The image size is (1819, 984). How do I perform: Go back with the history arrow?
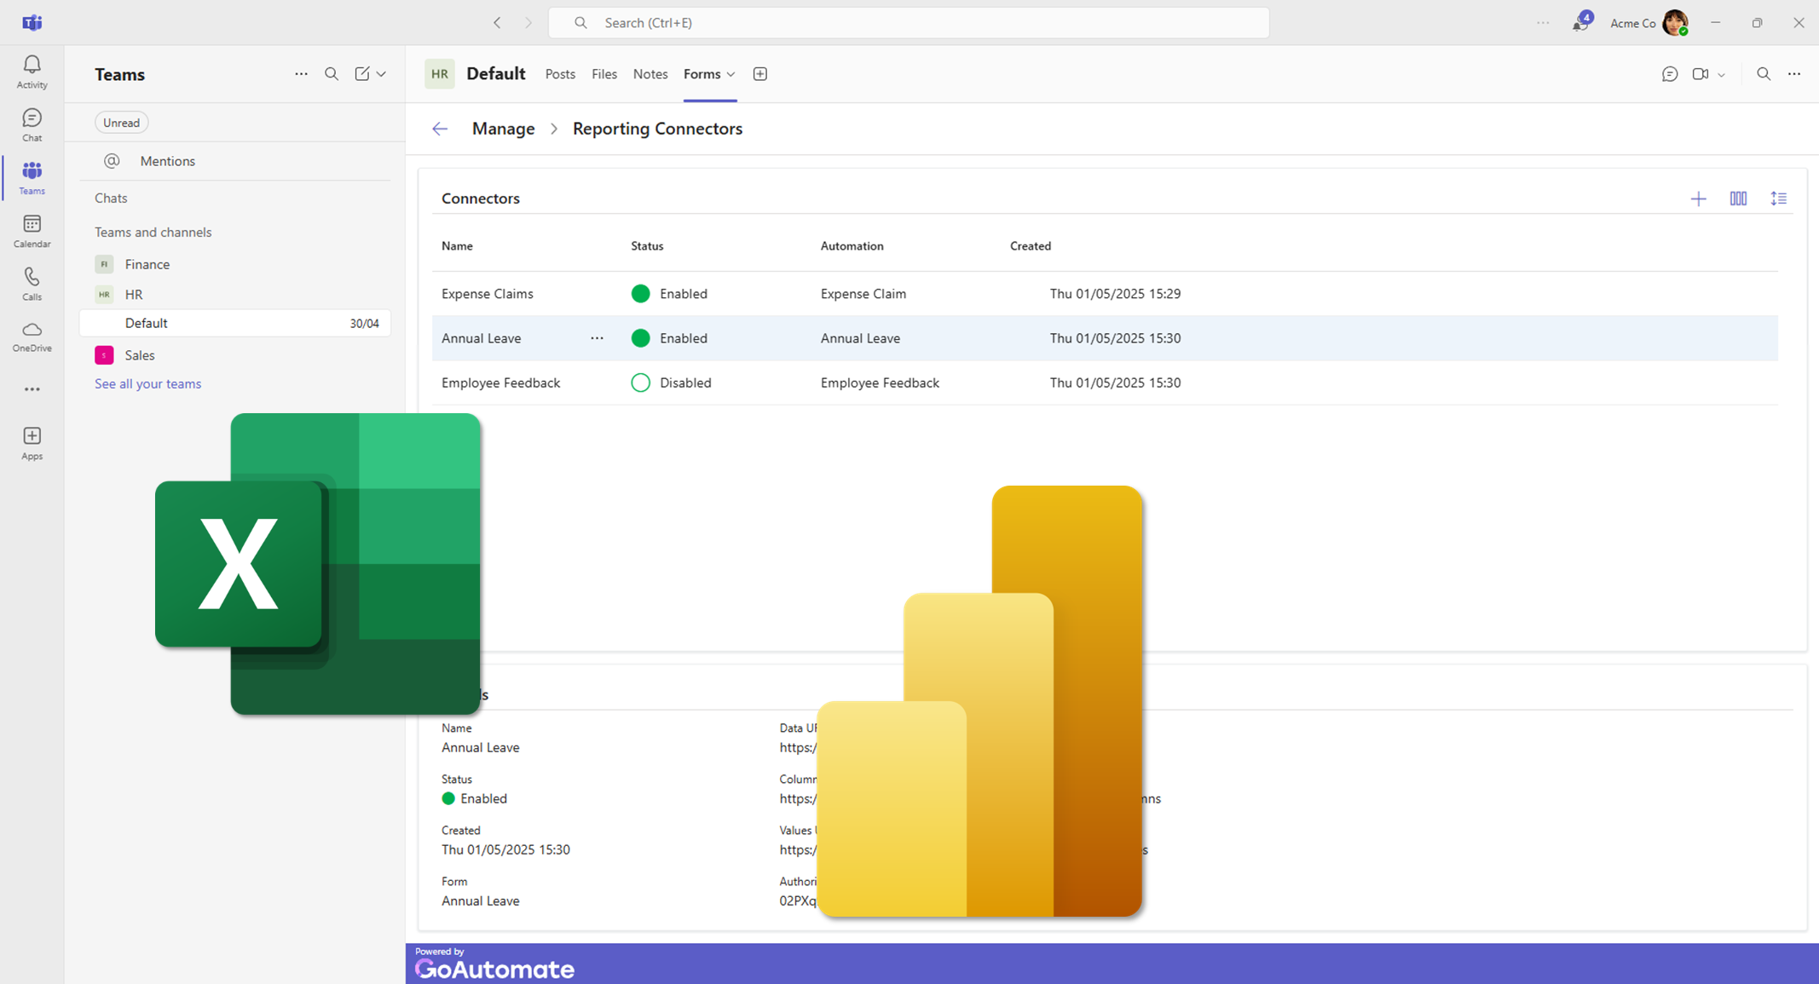tap(497, 23)
